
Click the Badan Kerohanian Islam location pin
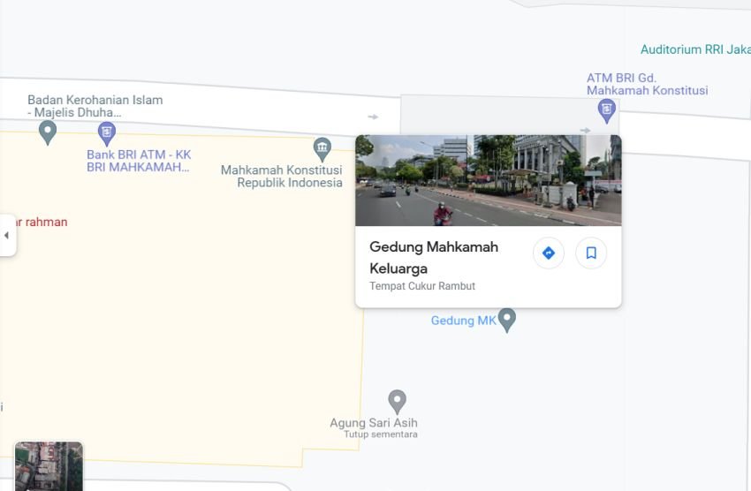pyautogui.click(x=48, y=132)
